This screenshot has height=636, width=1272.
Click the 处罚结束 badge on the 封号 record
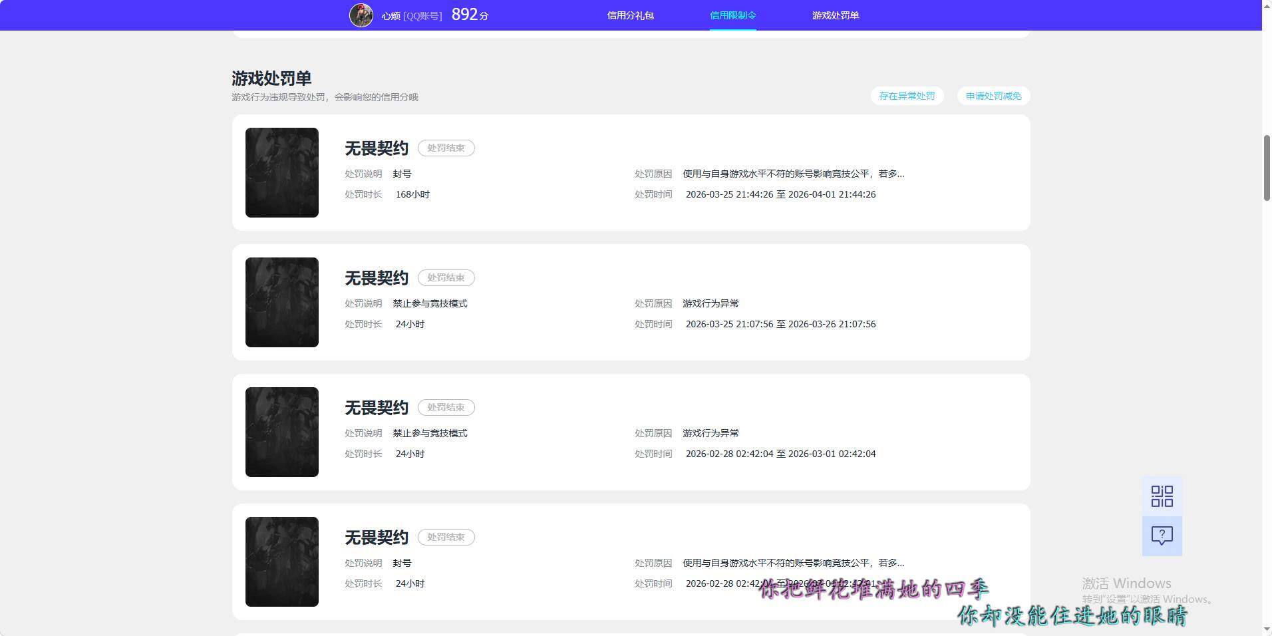point(446,148)
